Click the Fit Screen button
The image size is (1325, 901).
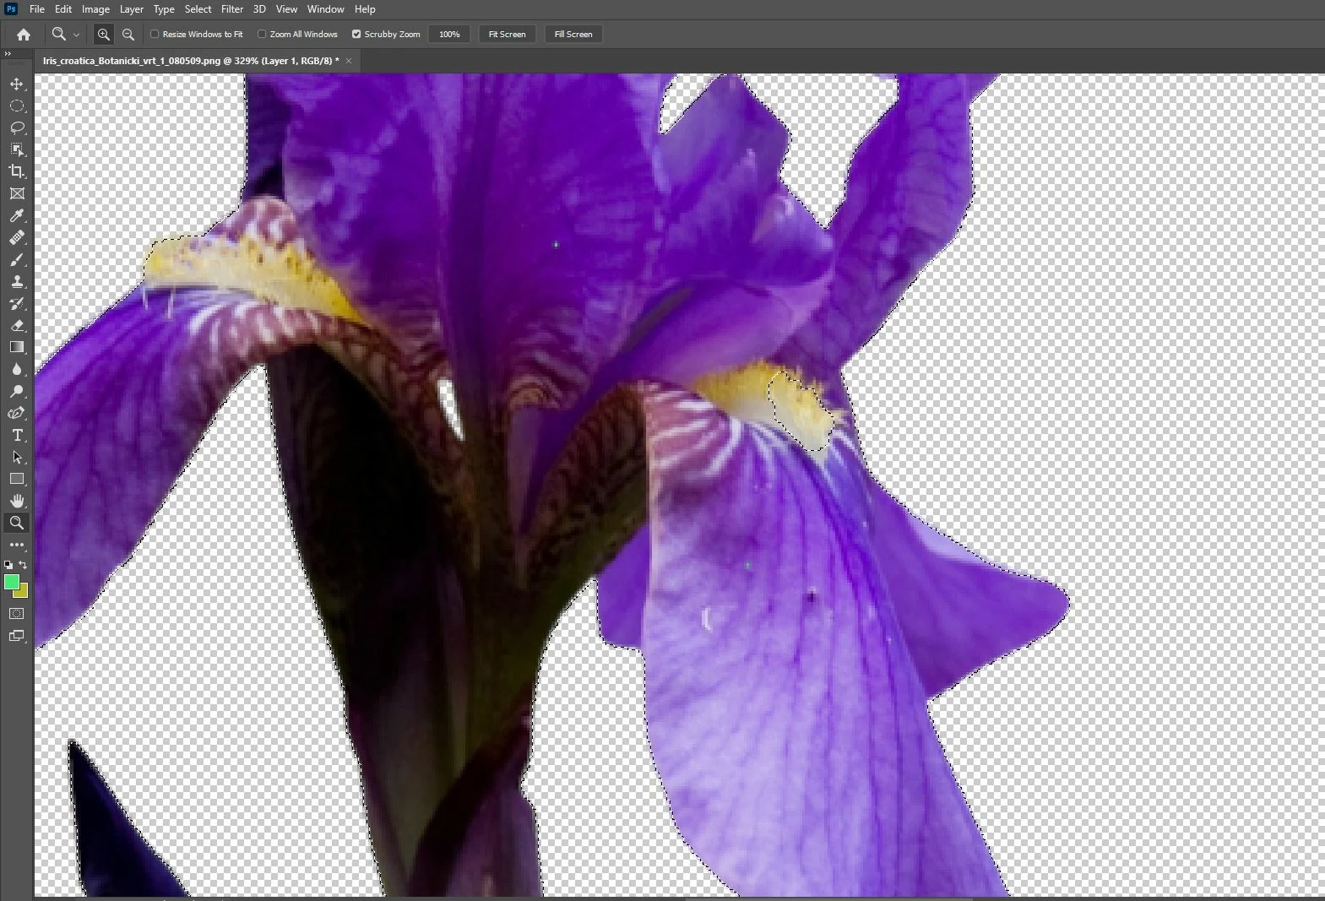point(508,35)
